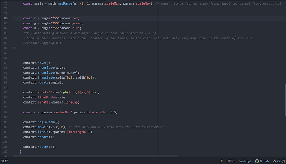286x164 pixels.
Task: Click the vertical scrollbar thumb on right edge
Action: (285, 97)
